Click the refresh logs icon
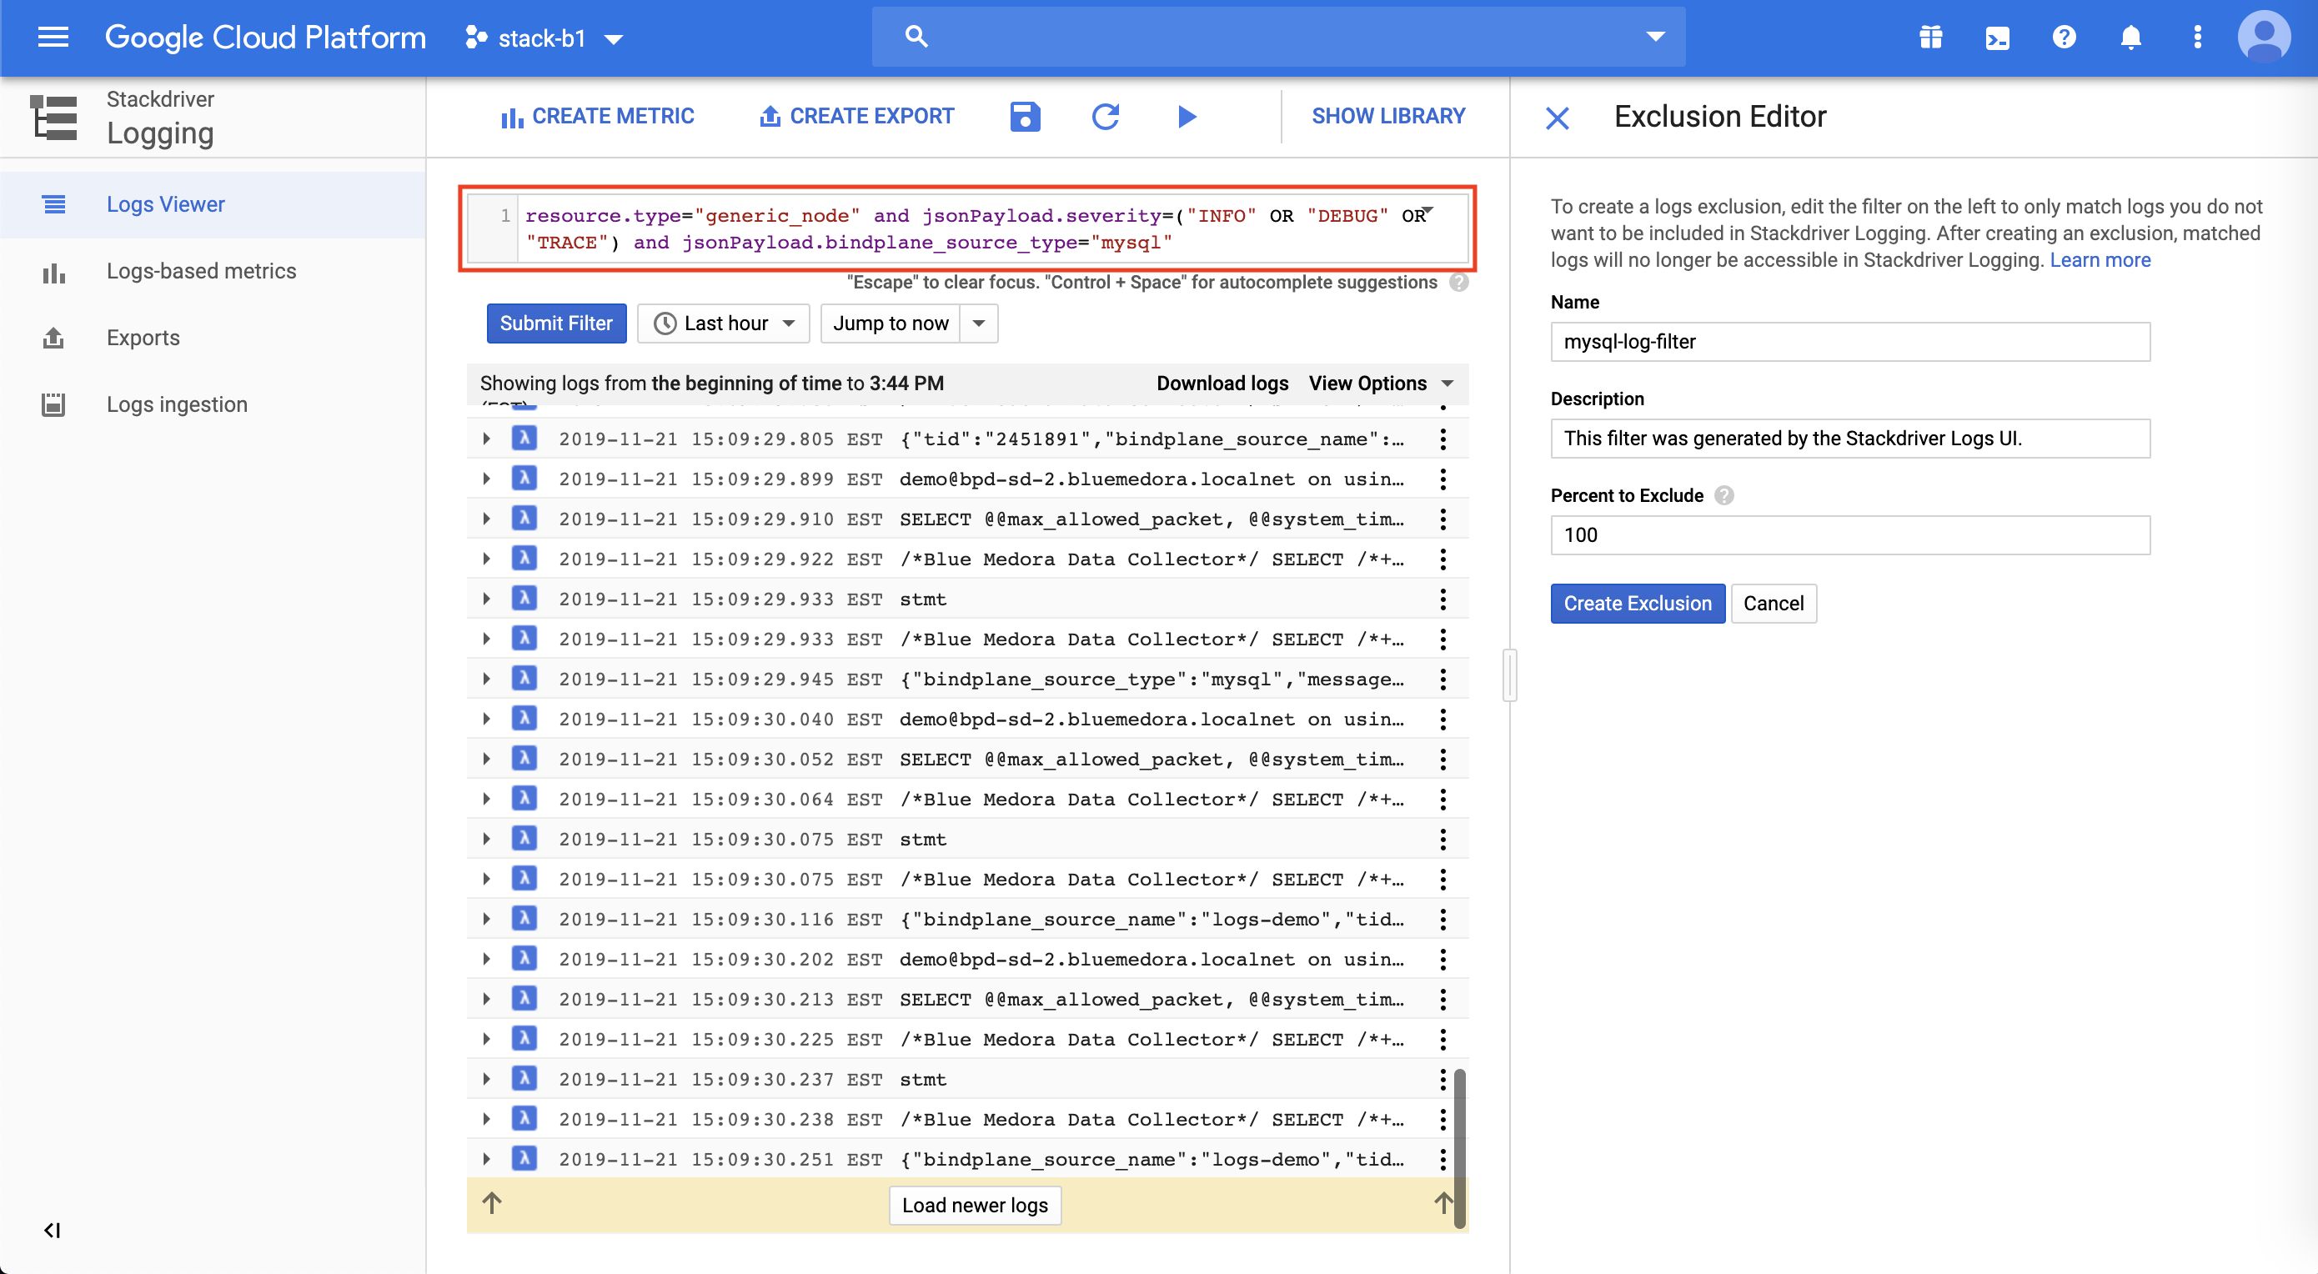Image resolution: width=2318 pixels, height=1274 pixels. [x=1105, y=116]
